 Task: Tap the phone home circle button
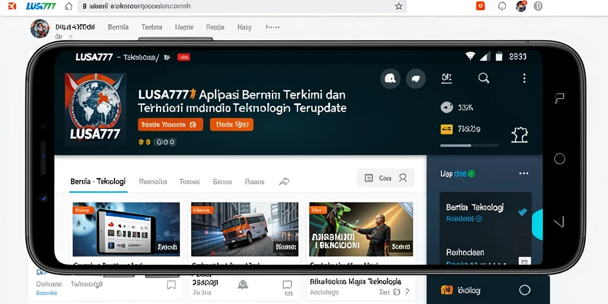pyautogui.click(x=559, y=159)
